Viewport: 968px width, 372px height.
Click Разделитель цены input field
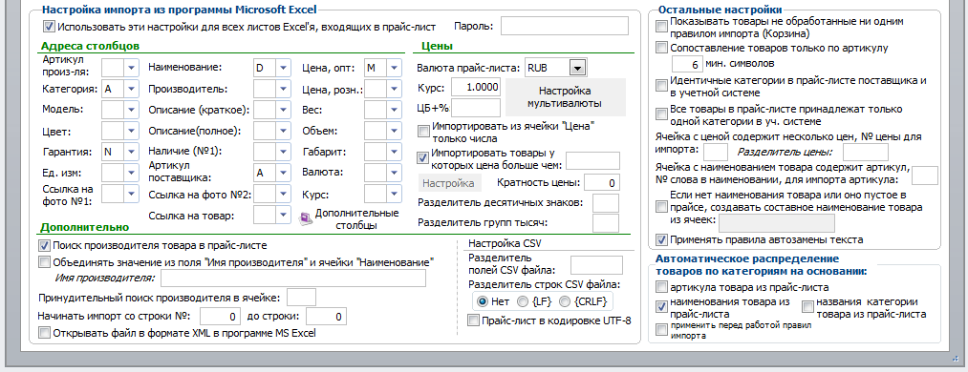click(x=866, y=152)
